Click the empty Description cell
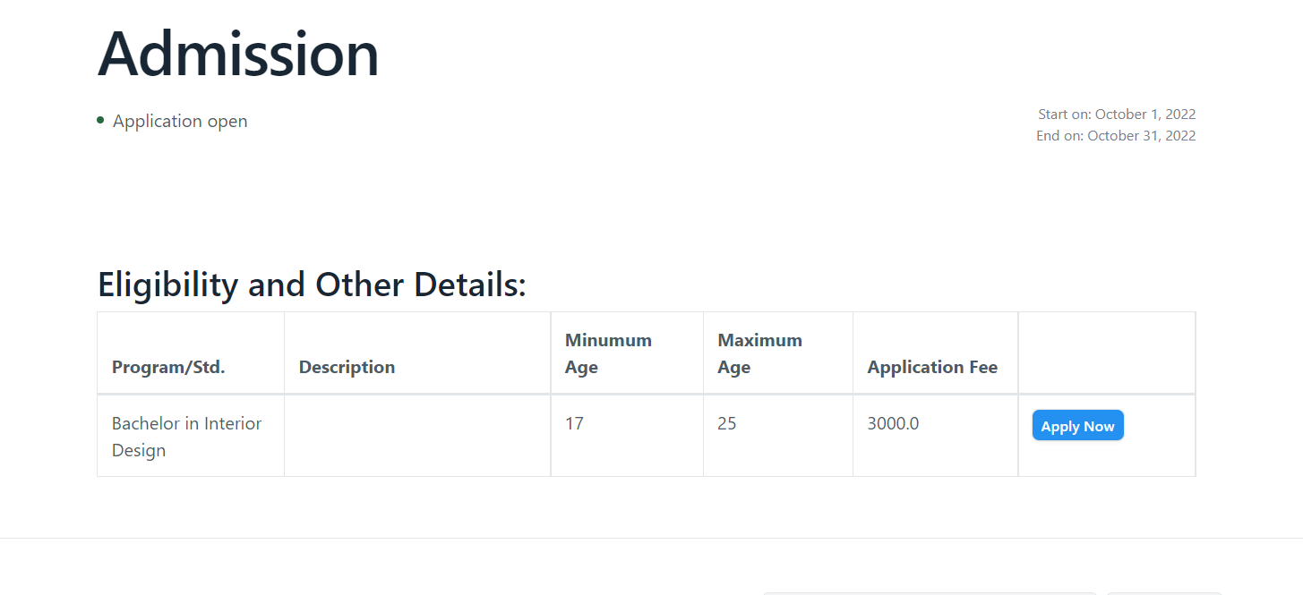The height and width of the screenshot is (595, 1303). point(416,435)
